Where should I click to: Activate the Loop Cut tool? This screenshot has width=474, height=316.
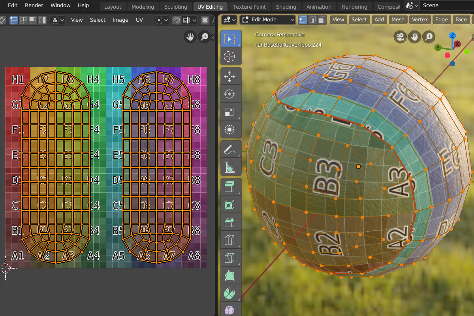click(x=231, y=240)
